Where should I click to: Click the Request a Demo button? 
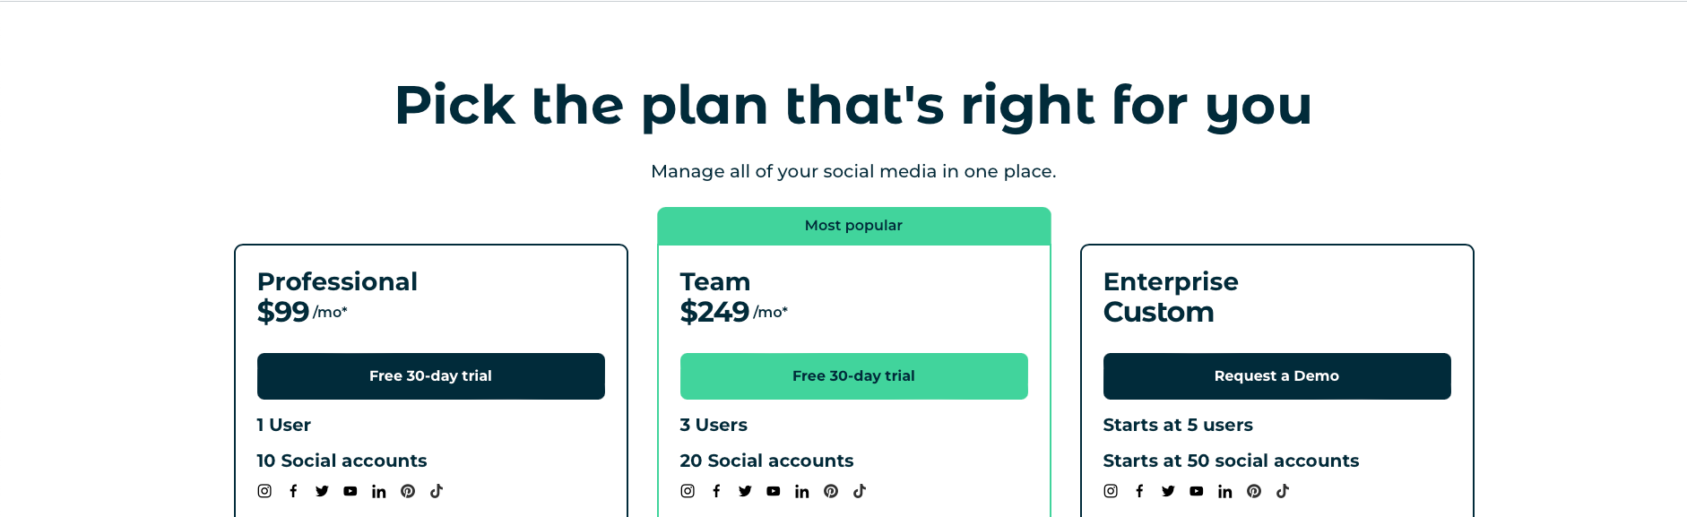pyautogui.click(x=1277, y=376)
